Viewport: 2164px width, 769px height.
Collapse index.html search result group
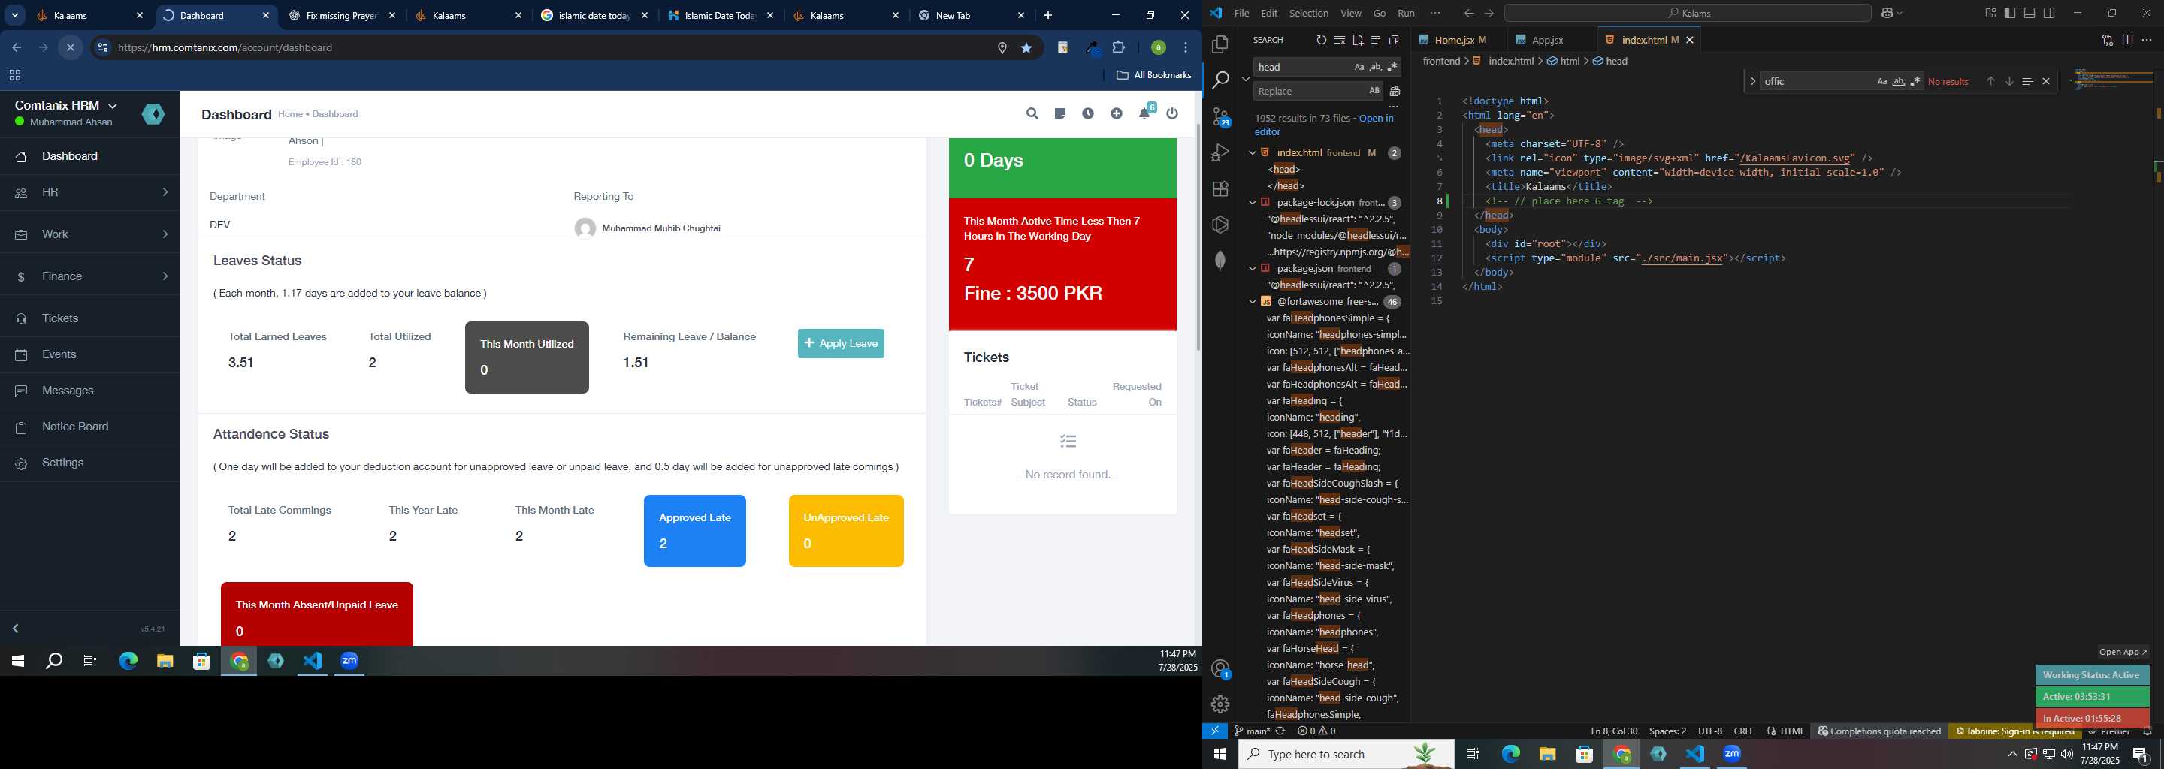tap(1253, 152)
